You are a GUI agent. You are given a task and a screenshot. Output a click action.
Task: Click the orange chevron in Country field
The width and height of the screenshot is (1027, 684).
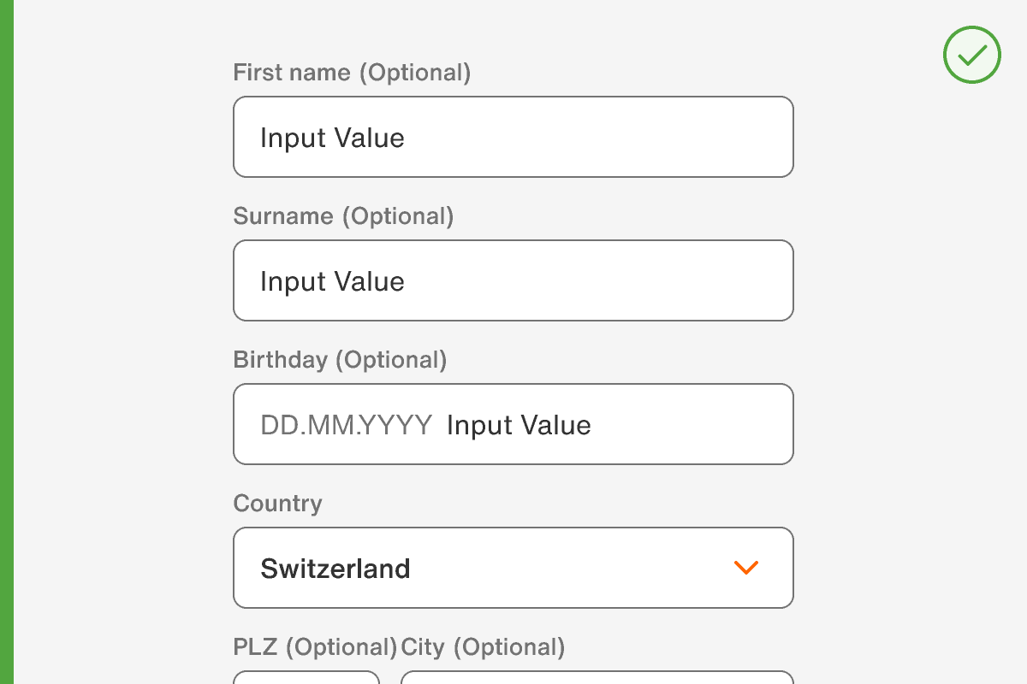pos(746,568)
